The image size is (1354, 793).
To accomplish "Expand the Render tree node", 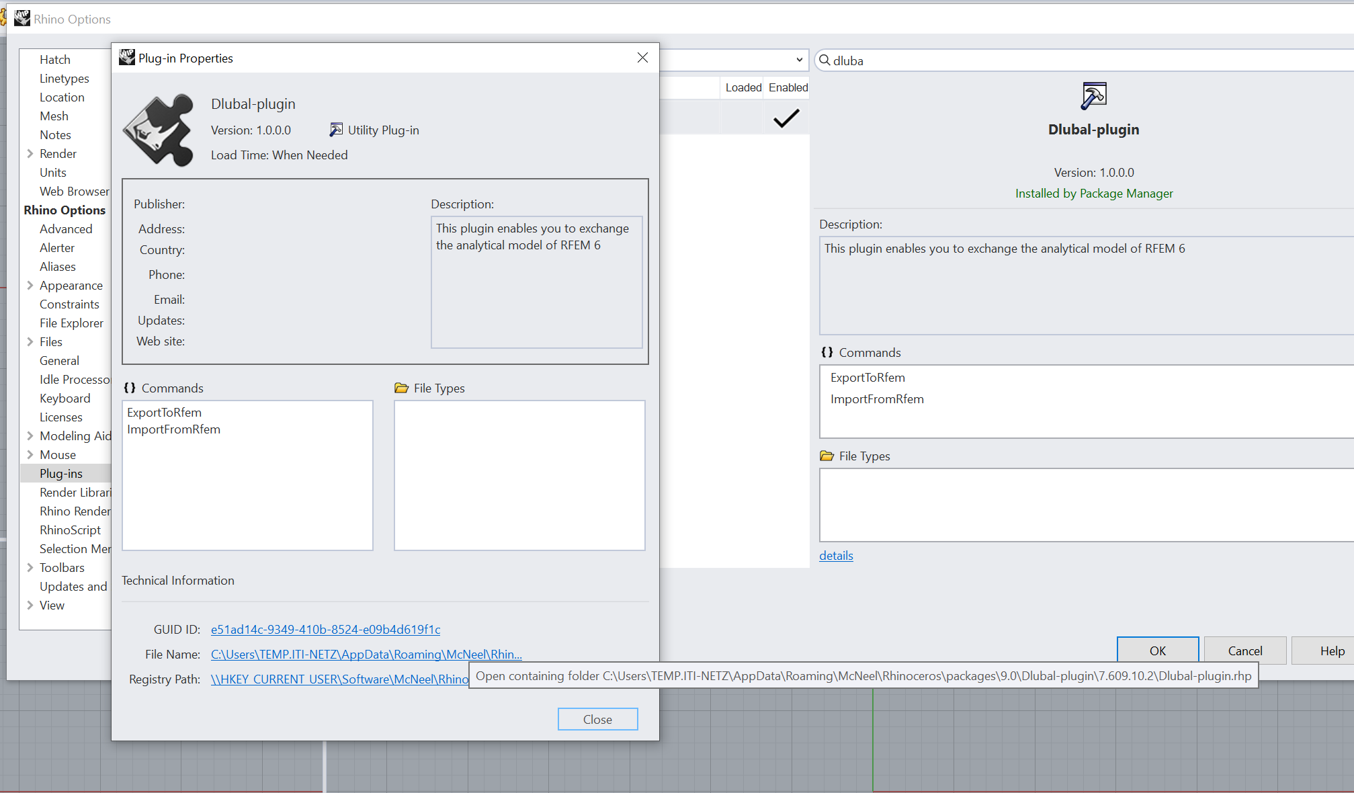I will click(x=30, y=154).
